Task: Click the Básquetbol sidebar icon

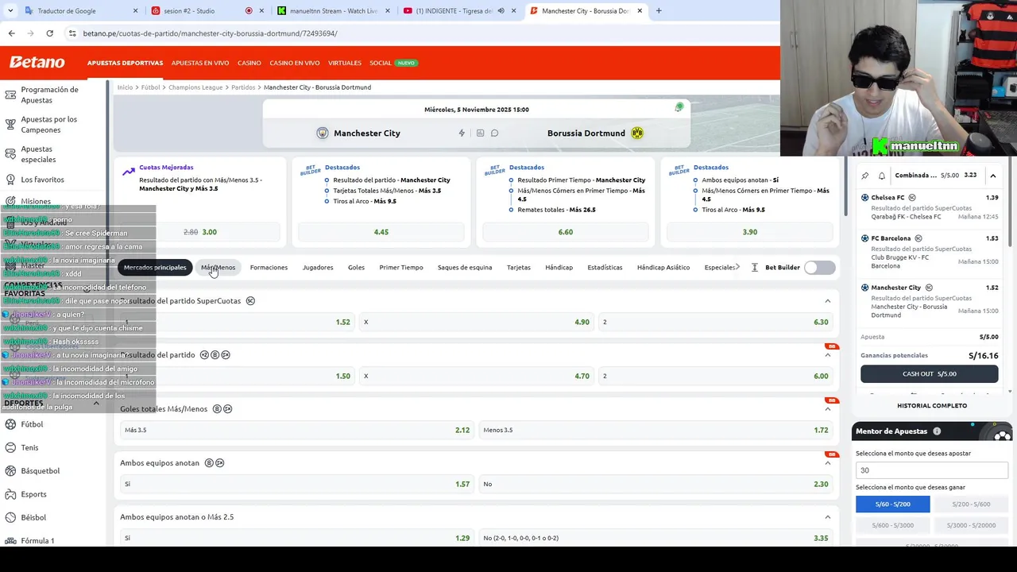Action: [x=10, y=470]
